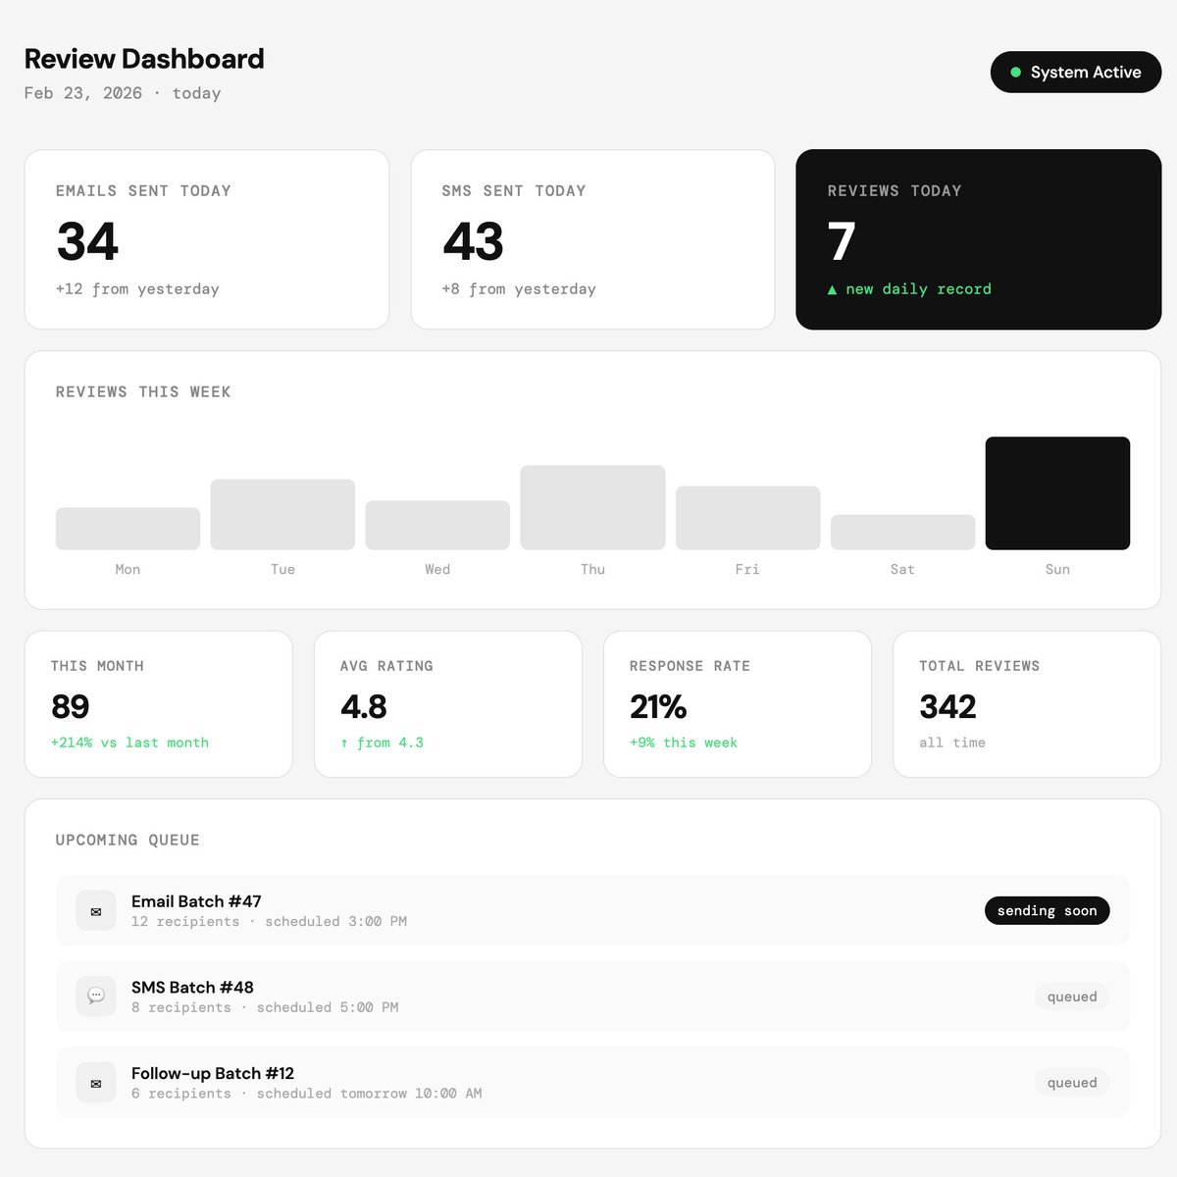The width and height of the screenshot is (1177, 1177).
Task: Click the number 342 in Total Reviews
Action: [947, 706]
